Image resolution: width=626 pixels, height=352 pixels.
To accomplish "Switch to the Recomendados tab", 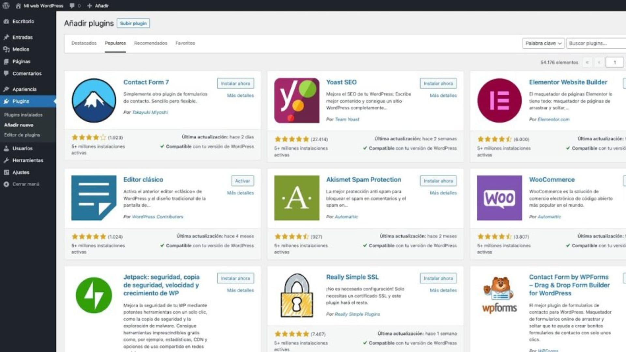I will point(150,43).
